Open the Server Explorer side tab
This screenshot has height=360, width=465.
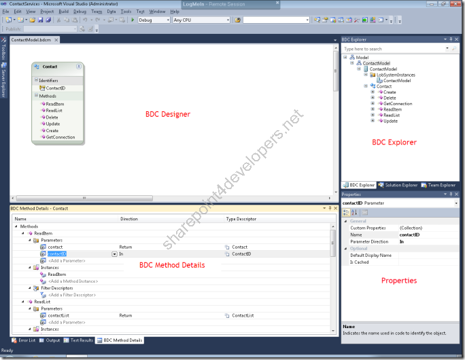tap(3, 80)
